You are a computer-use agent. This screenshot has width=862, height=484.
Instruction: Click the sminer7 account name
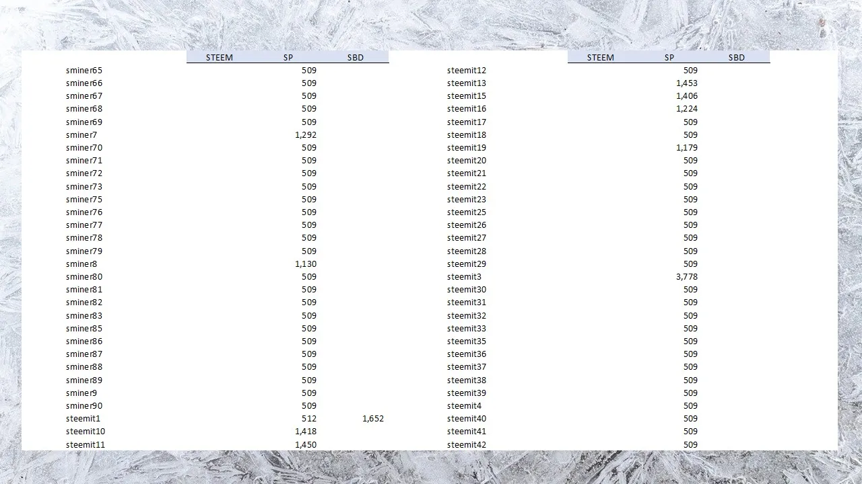(81, 134)
